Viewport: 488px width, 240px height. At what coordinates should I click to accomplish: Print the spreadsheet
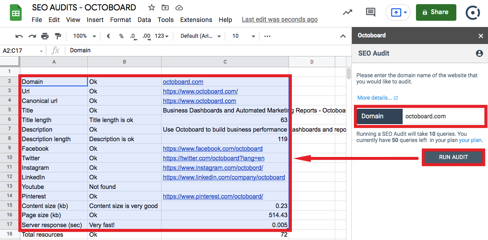pyautogui.click(x=45, y=36)
